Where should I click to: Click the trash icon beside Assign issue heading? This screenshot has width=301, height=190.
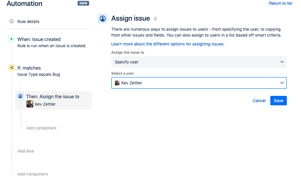(x=156, y=18)
